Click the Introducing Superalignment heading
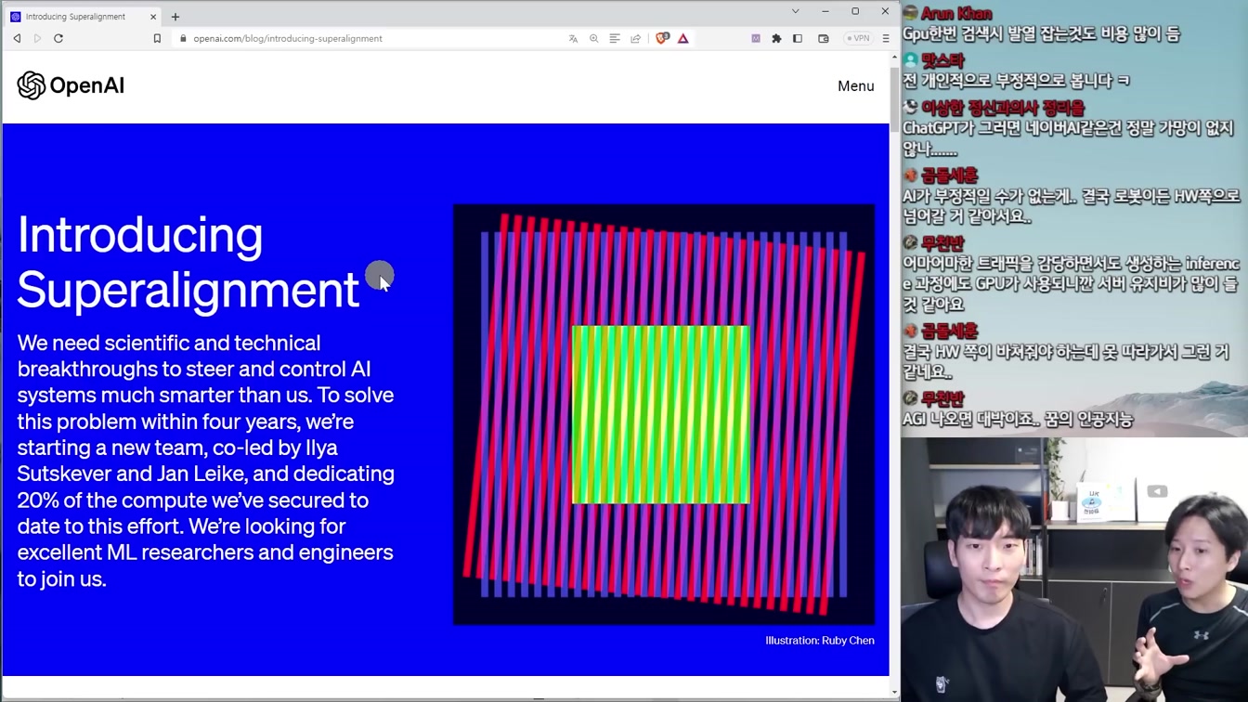Screen dimensions: 1248x702 [188, 261]
